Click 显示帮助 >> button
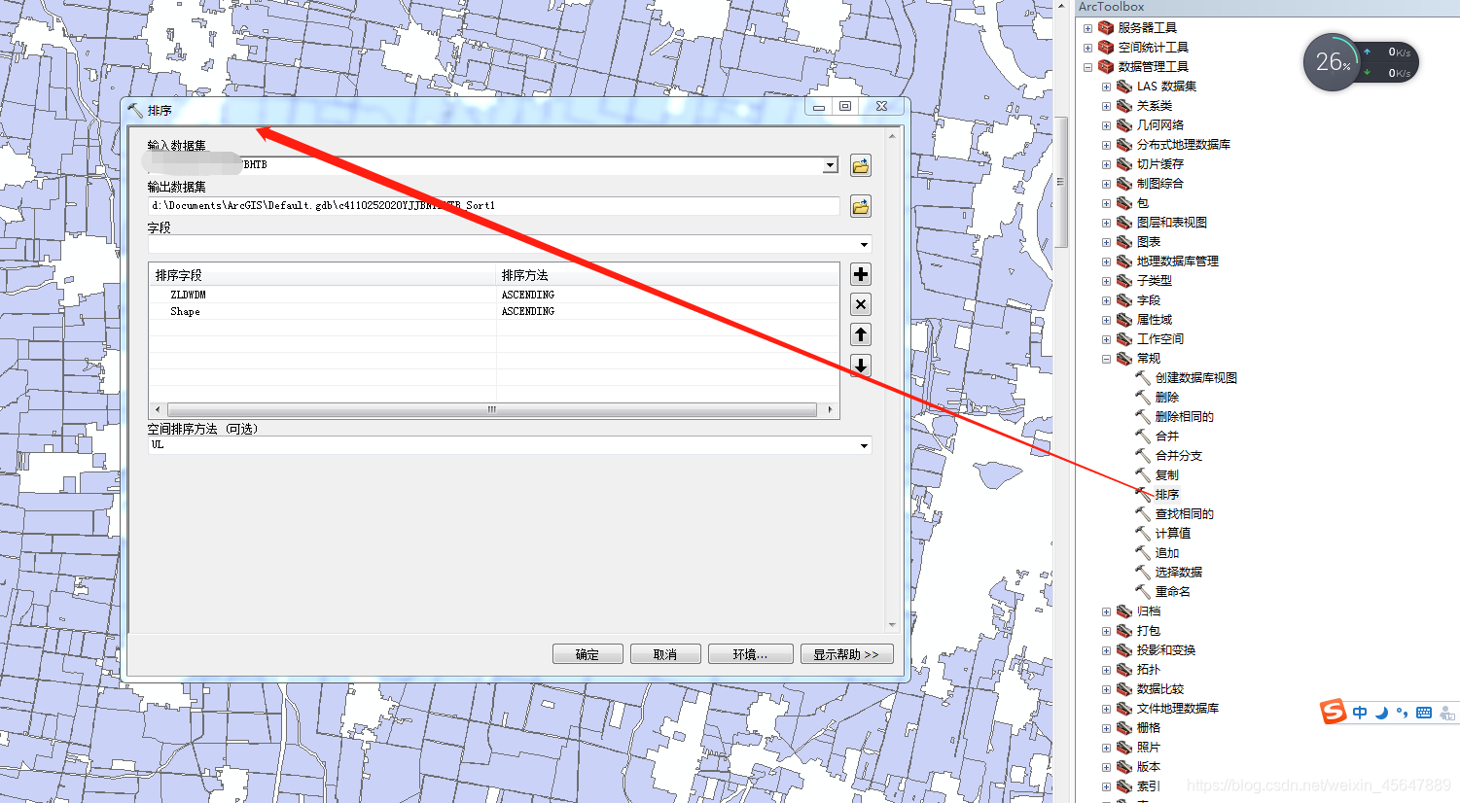1460x803 pixels. [x=846, y=654]
